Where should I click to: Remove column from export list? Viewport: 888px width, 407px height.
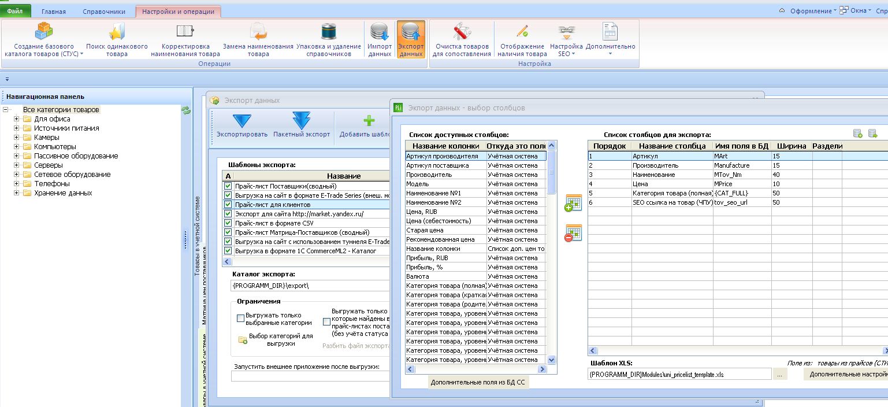[x=573, y=233]
